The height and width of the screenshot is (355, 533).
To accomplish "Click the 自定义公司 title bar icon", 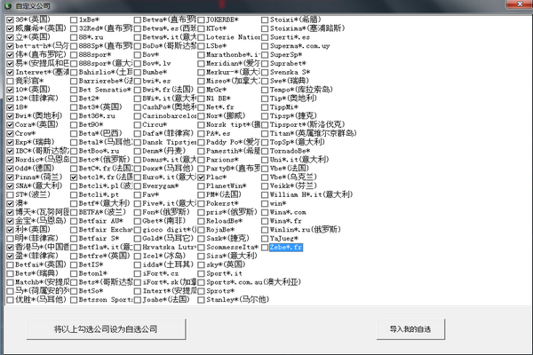I will click(8, 6).
